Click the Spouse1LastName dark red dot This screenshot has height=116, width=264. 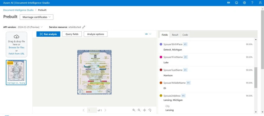coord(161,70)
